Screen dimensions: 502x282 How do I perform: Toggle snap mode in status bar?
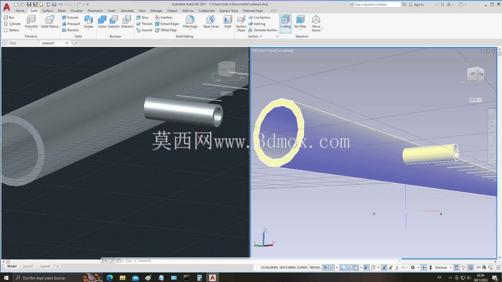tap(332, 268)
